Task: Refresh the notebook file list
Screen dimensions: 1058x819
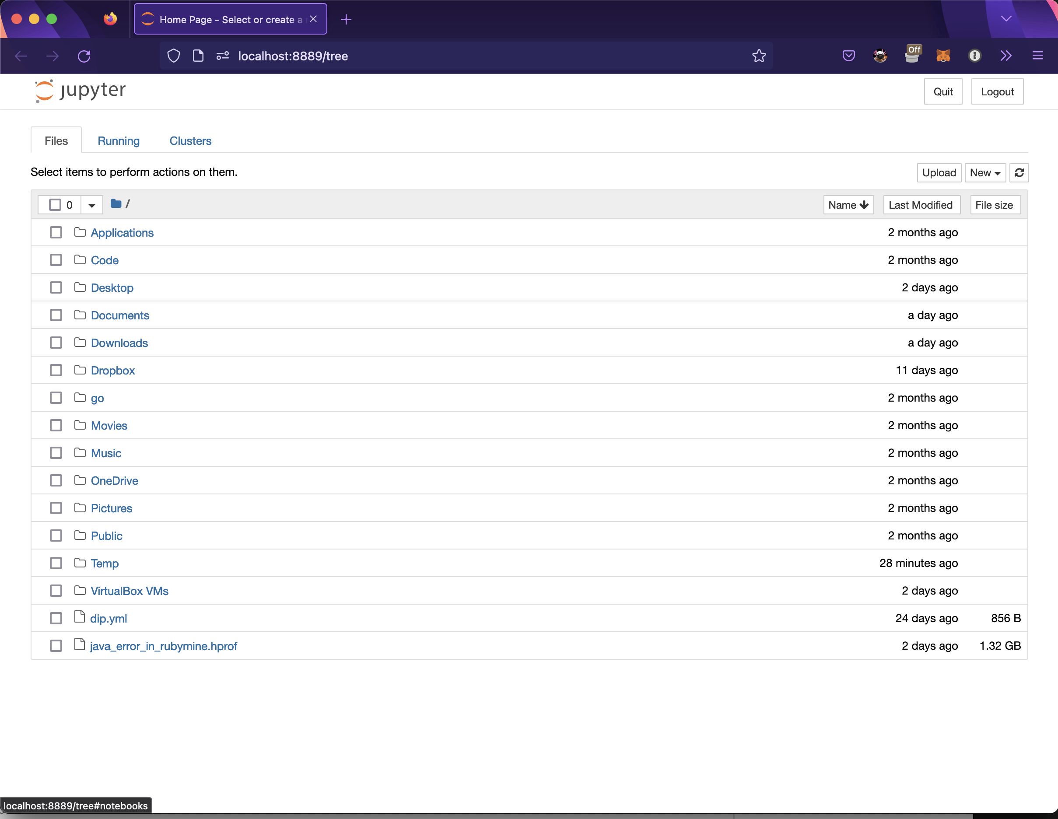Action: point(1019,173)
